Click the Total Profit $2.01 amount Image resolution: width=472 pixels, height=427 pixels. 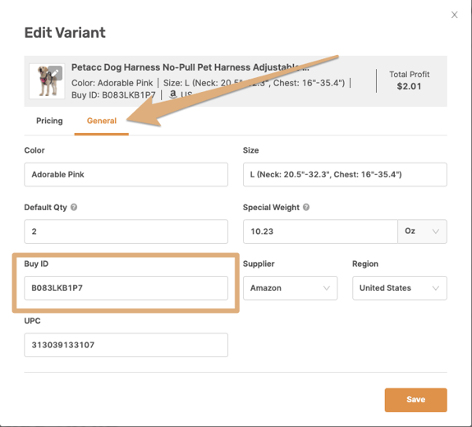tap(409, 86)
